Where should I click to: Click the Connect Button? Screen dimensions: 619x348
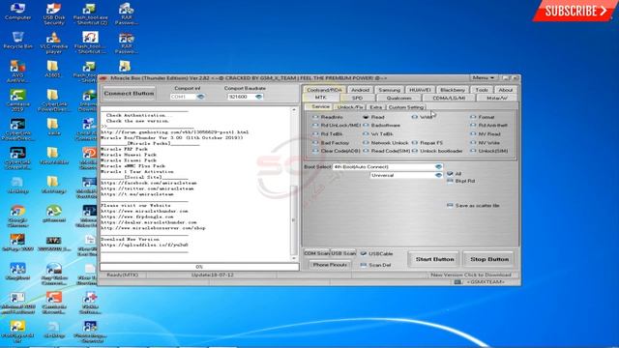129,94
